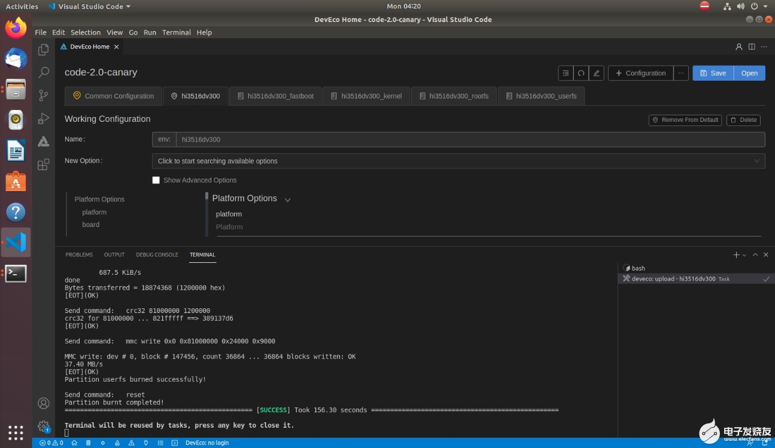This screenshot has height=448, width=775.
Task: Click the flame burn icon in status bar
Action: click(117, 443)
